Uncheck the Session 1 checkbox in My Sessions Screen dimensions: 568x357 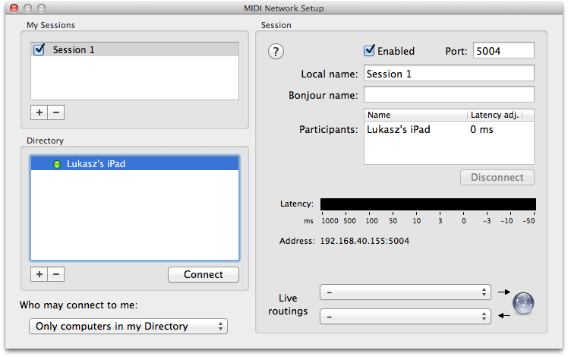(39, 49)
